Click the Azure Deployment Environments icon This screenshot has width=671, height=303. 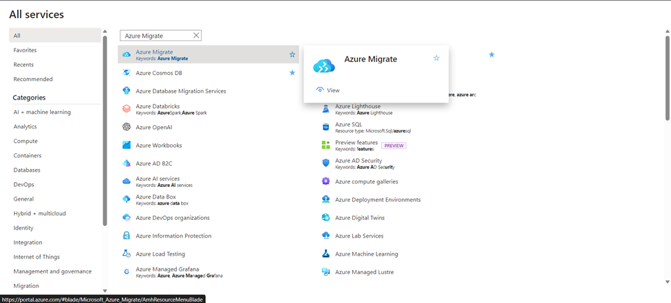tap(326, 199)
